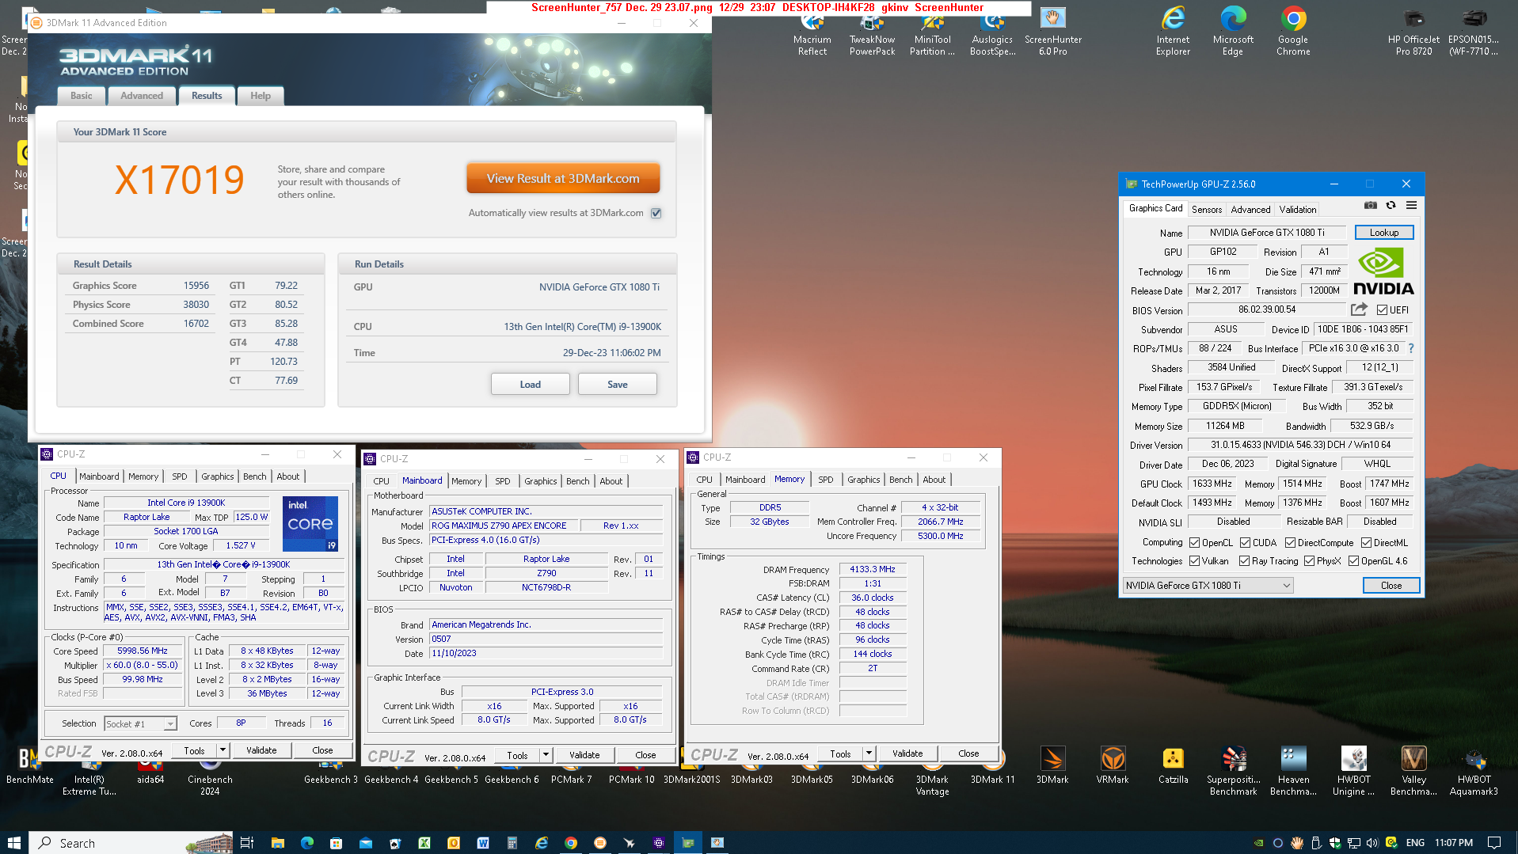Refresh GPU-Z data with the refresh icon
The width and height of the screenshot is (1518, 854).
(1391, 206)
